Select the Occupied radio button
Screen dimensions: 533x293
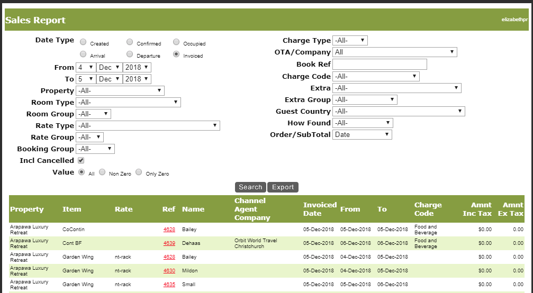[x=176, y=42]
